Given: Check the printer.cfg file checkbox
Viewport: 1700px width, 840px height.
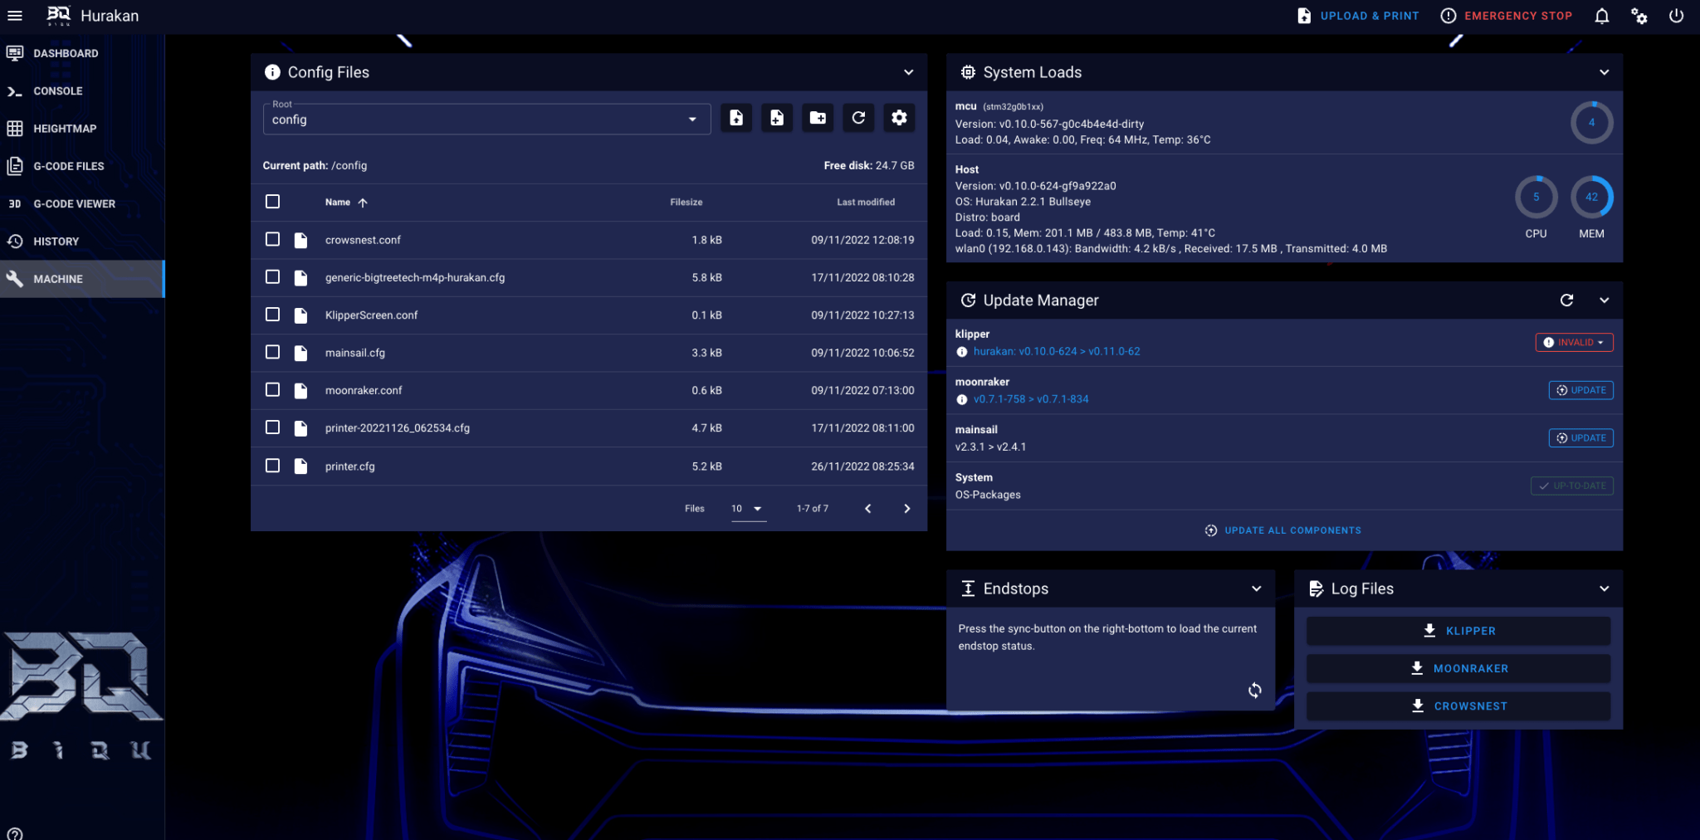Looking at the screenshot, I should pos(272,466).
